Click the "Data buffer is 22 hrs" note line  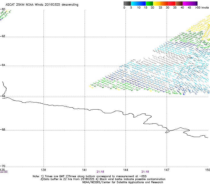pyautogui.click(x=103, y=179)
